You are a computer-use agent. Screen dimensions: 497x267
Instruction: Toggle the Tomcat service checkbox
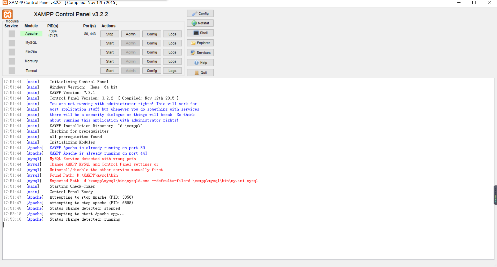(x=12, y=70)
